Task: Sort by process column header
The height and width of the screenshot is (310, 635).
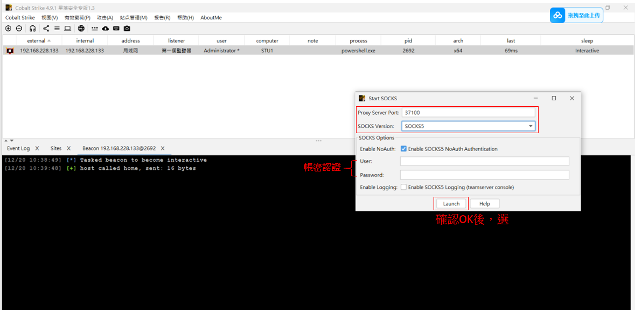Action: point(358,40)
